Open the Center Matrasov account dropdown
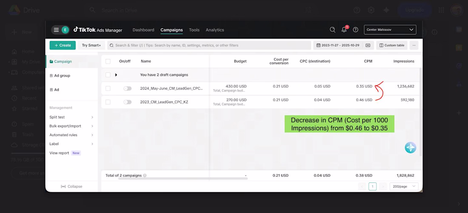This screenshot has height=213, width=468. coord(390,30)
